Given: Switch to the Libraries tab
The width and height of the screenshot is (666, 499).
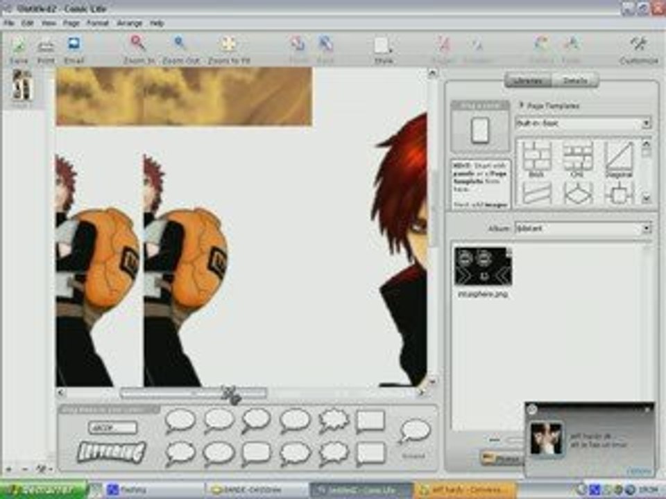Looking at the screenshot, I should point(528,80).
